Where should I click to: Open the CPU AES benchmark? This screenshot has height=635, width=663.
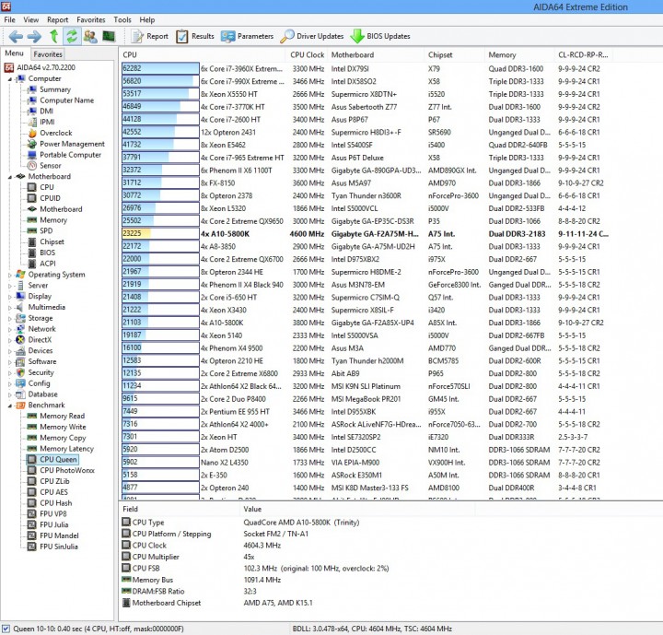click(x=53, y=492)
